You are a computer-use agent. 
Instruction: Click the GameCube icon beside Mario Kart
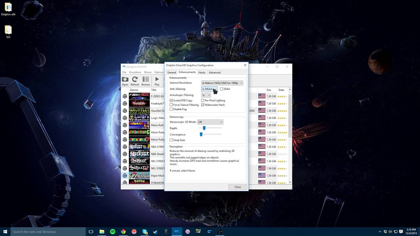click(x=125, y=125)
